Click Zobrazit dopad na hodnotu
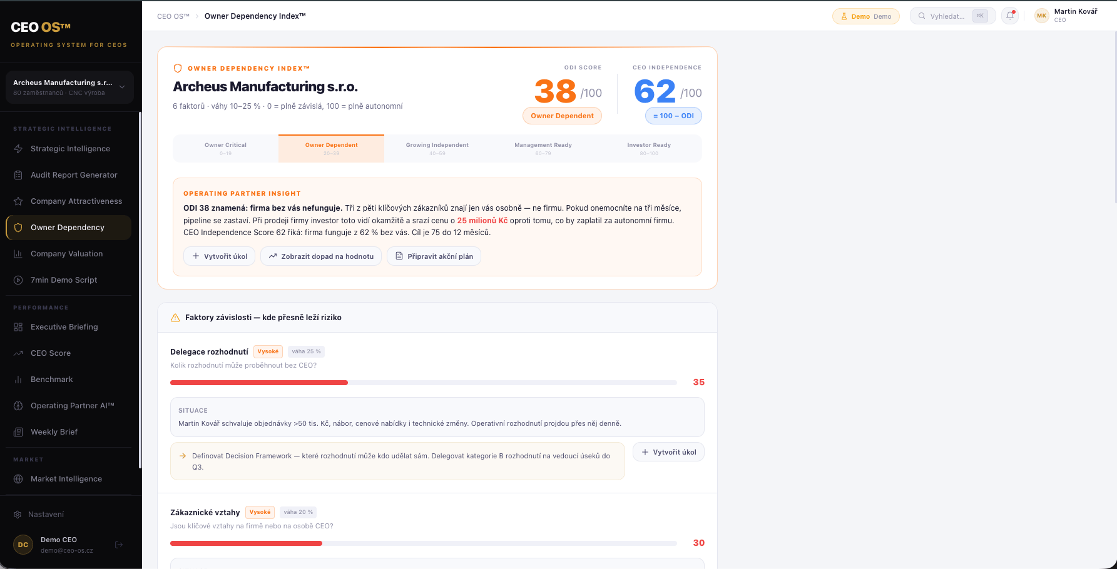1117x569 pixels. 321,256
